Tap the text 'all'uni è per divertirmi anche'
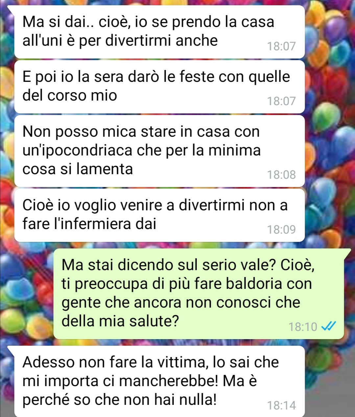This screenshot has height=417, width=355. (x=120, y=40)
